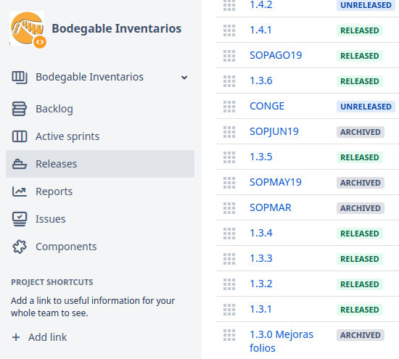
Task: Click the Backlog icon in sidebar
Action: pyautogui.click(x=20, y=109)
